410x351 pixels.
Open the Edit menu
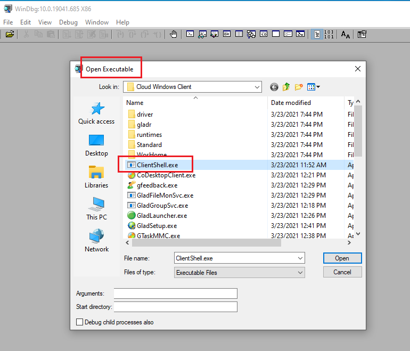tap(26, 22)
